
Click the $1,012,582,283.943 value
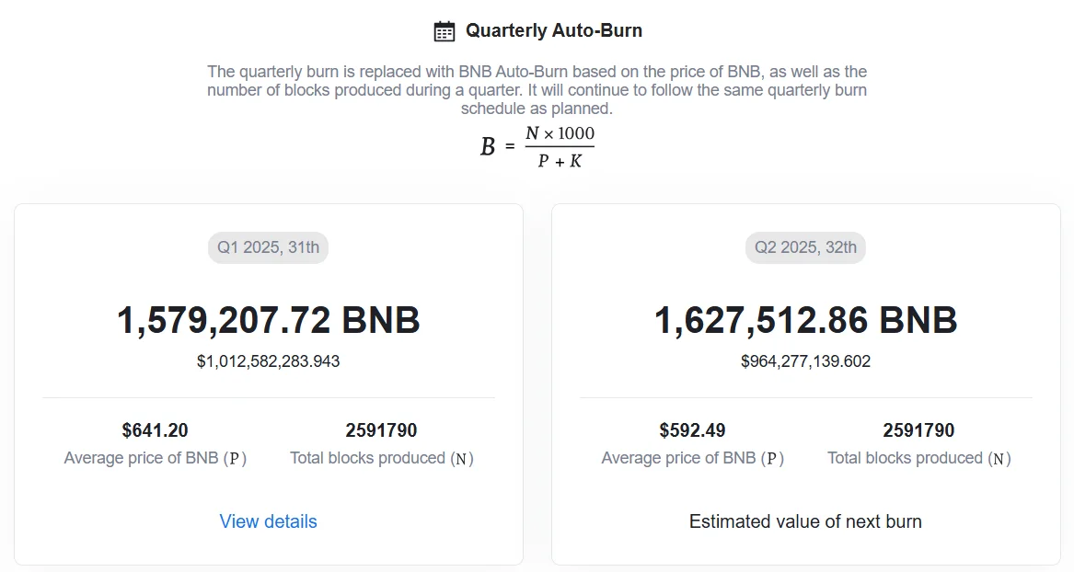(268, 361)
